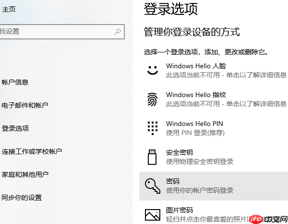Open 帐户信息 in the sidebar
The height and width of the screenshot is (224, 288).
click(x=15, y=82)
